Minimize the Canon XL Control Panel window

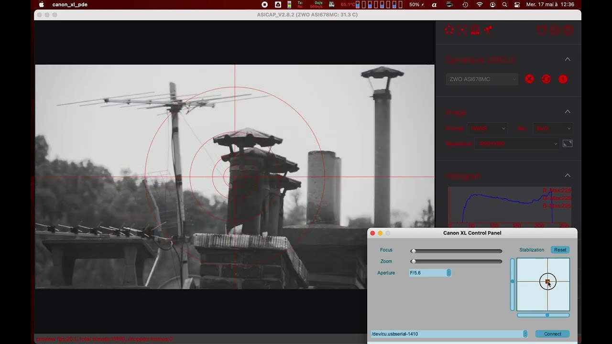coord(380,233)
